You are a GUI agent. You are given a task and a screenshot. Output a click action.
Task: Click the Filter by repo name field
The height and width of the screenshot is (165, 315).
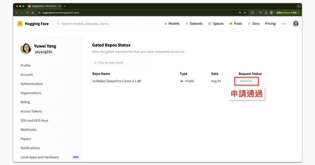point(121,63)
